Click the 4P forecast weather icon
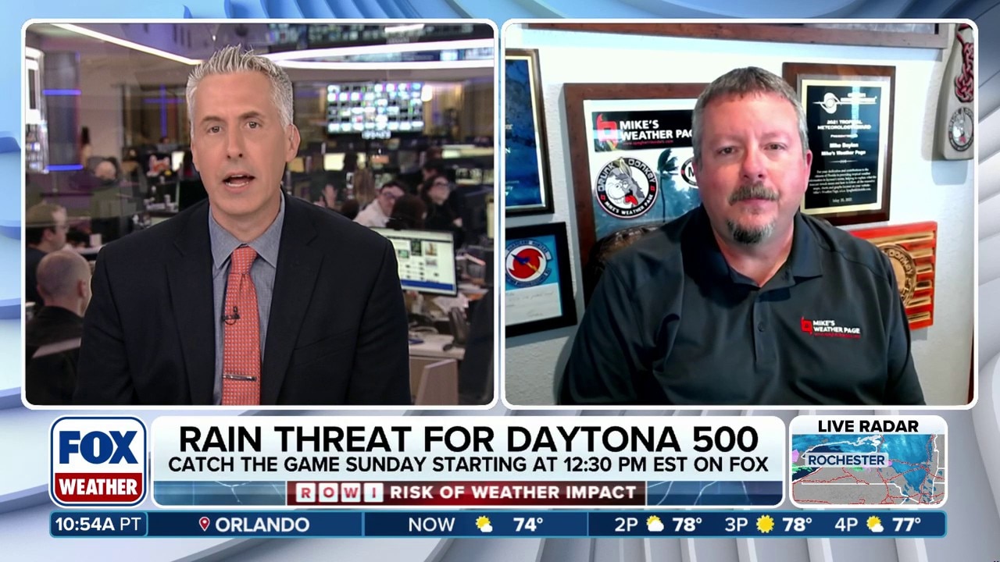 point(874,525)
